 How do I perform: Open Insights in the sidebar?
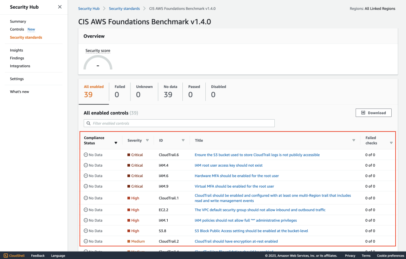16,50
